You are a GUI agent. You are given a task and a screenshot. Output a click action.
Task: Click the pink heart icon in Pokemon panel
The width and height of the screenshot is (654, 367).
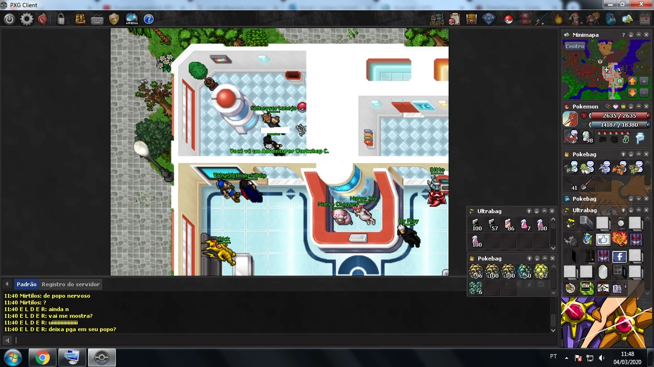(x=616, y=107)
